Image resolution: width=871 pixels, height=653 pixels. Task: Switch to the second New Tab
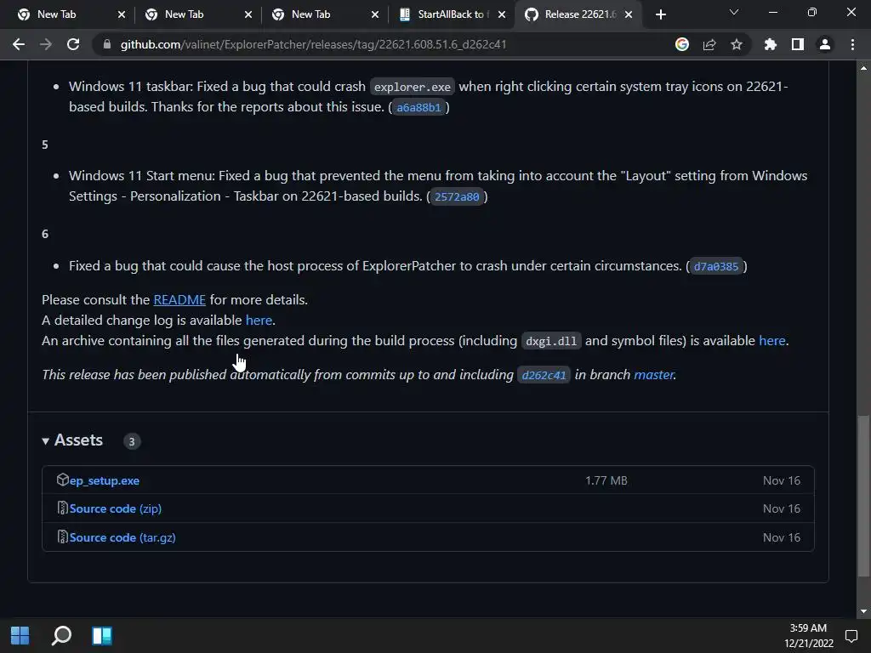click(193, 14)
